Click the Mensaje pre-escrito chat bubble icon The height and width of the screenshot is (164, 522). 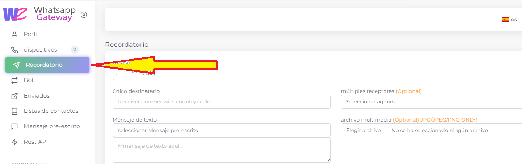[x=15, y=127]
